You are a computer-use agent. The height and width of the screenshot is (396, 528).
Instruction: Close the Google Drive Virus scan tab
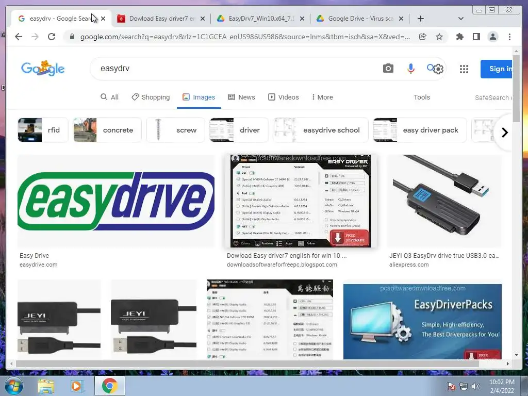coord(401,19)
